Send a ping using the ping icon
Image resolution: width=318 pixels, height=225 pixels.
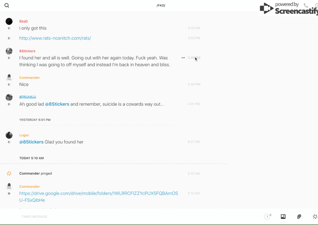315,217
